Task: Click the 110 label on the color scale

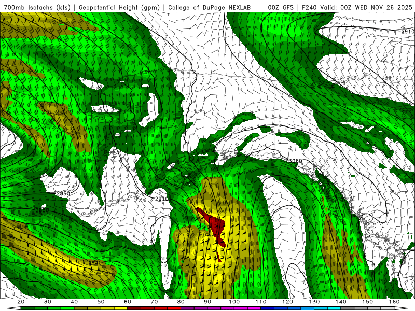Action: (261, 302)
